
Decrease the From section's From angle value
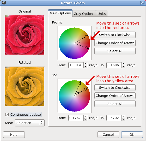coord(85,67)
